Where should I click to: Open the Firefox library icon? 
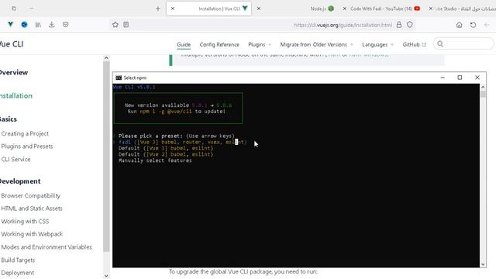click(38, 24)
